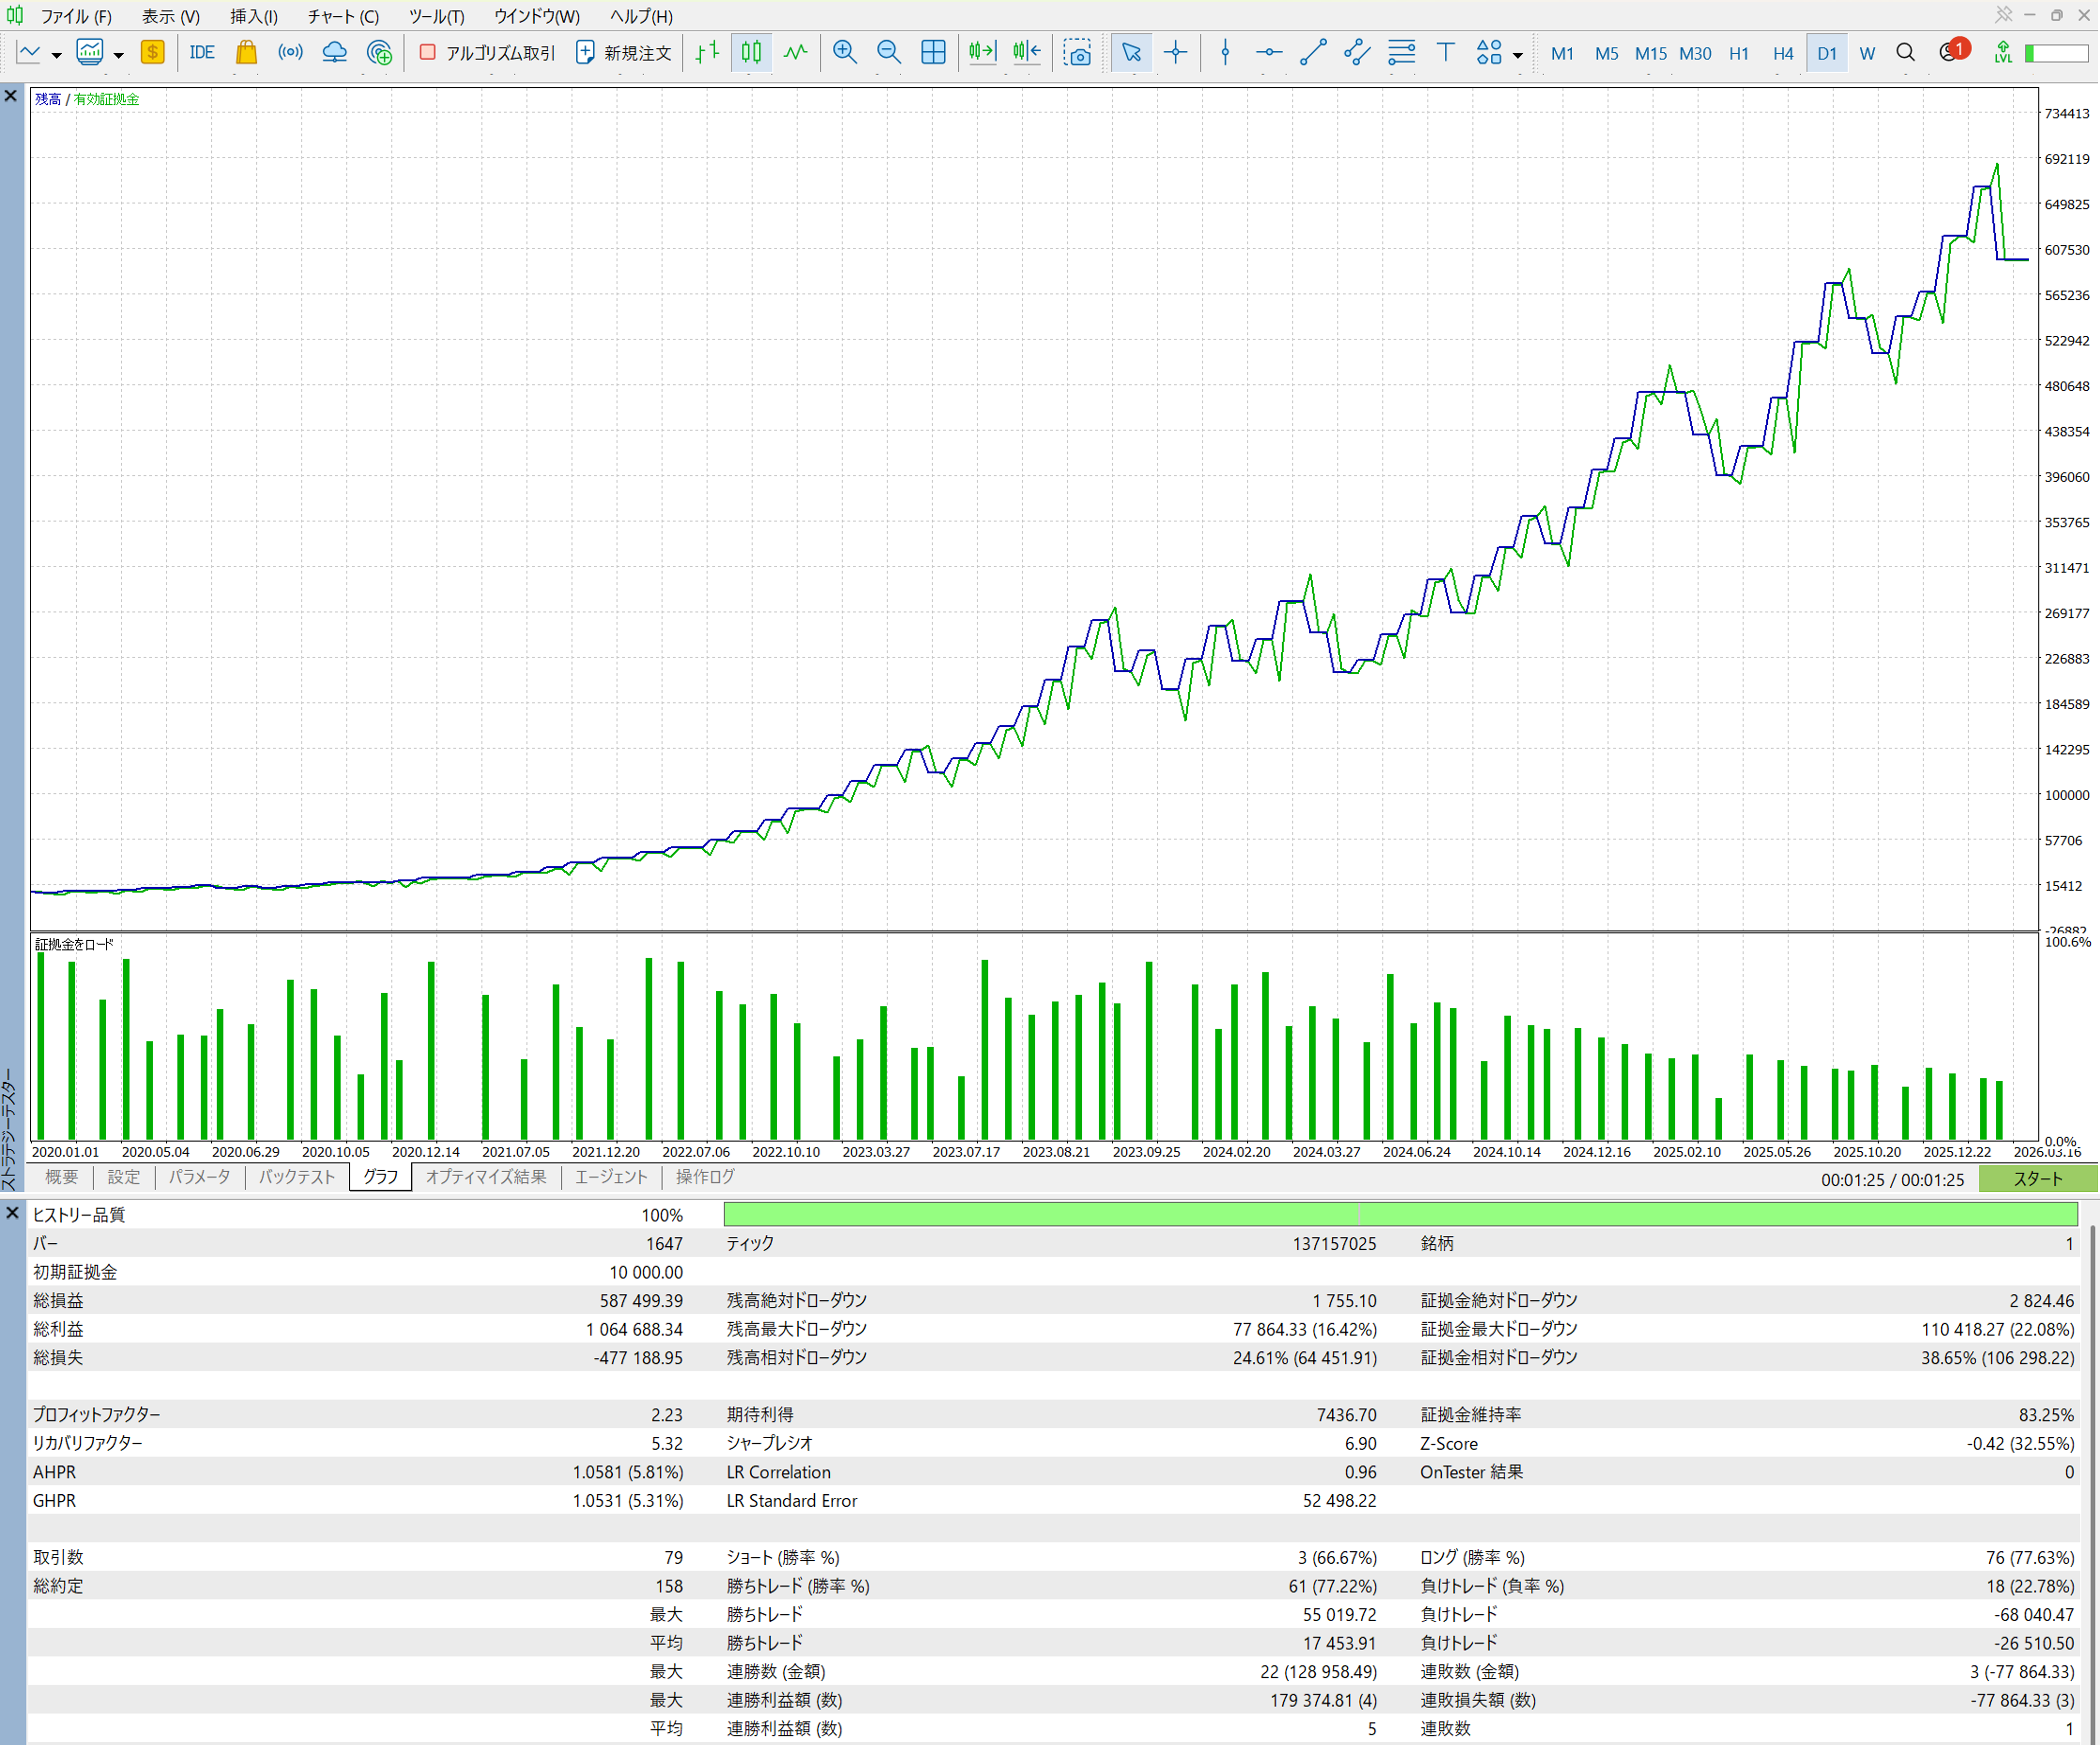Select the vertical line drawing tool

click(x=1225, y=53)
